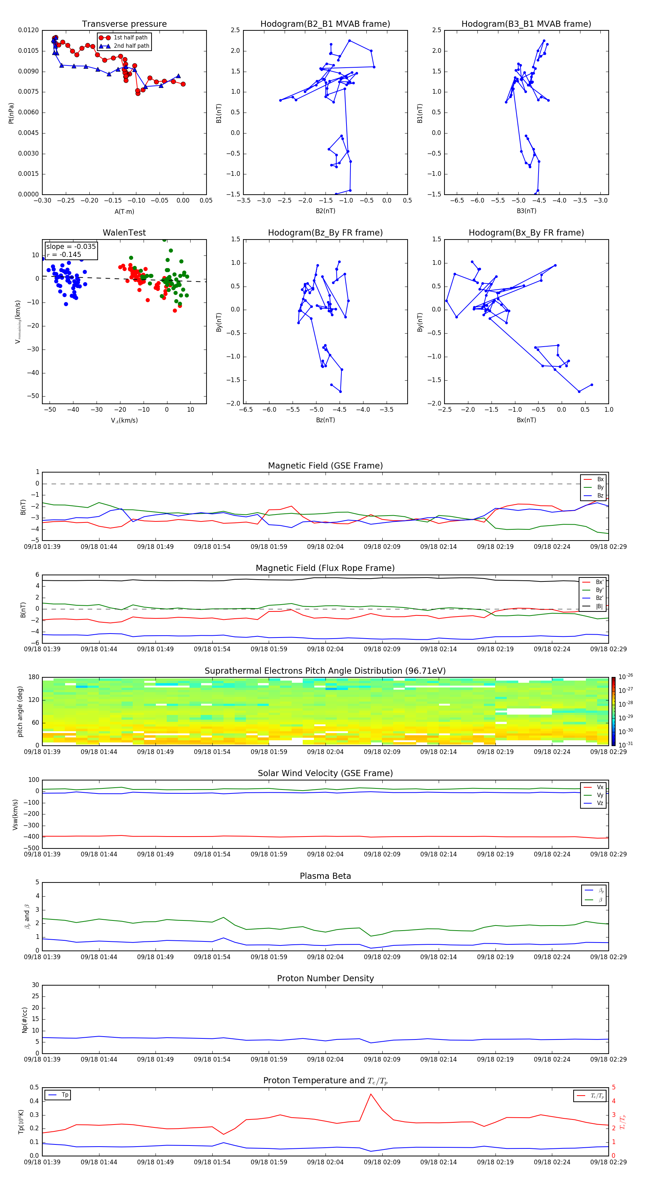Image resolution: width=651 pixels, height=1194 pixels.
Task: Select the "1st half path" legend entry
Action: pos(124,38)
